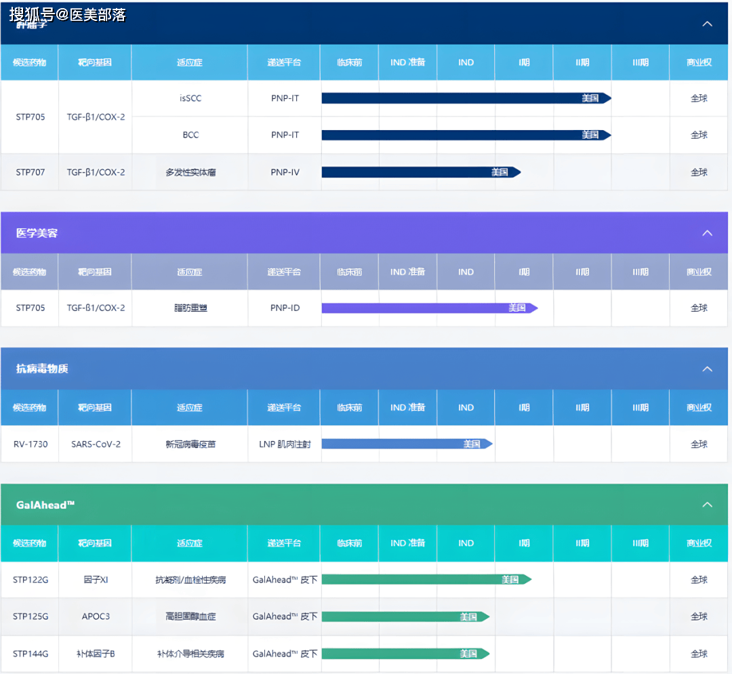Click the RV-1730 progress bar
The image size is (732, 674).
pos(407,444)
